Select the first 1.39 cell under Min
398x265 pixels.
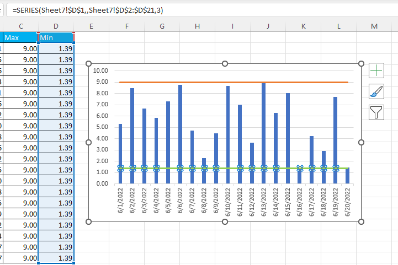click(x=56, y=48)
